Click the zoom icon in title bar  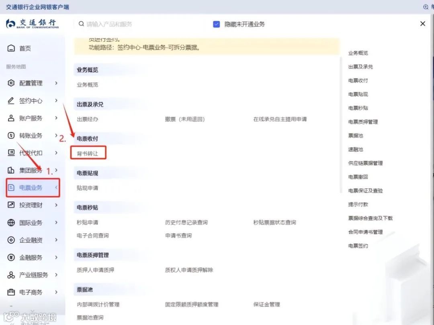point(426,7)
